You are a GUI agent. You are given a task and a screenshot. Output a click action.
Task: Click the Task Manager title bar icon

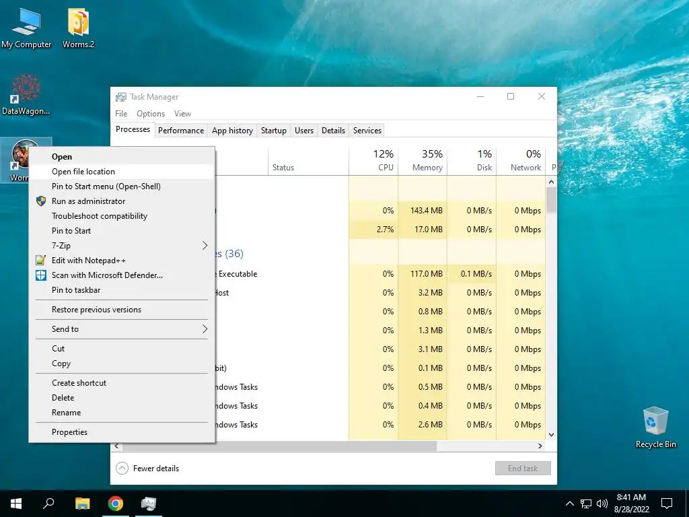tap(121, 97)
